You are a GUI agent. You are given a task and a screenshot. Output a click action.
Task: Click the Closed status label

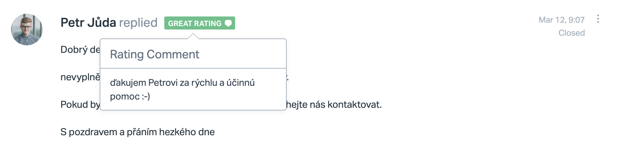[x=571, y=33]
